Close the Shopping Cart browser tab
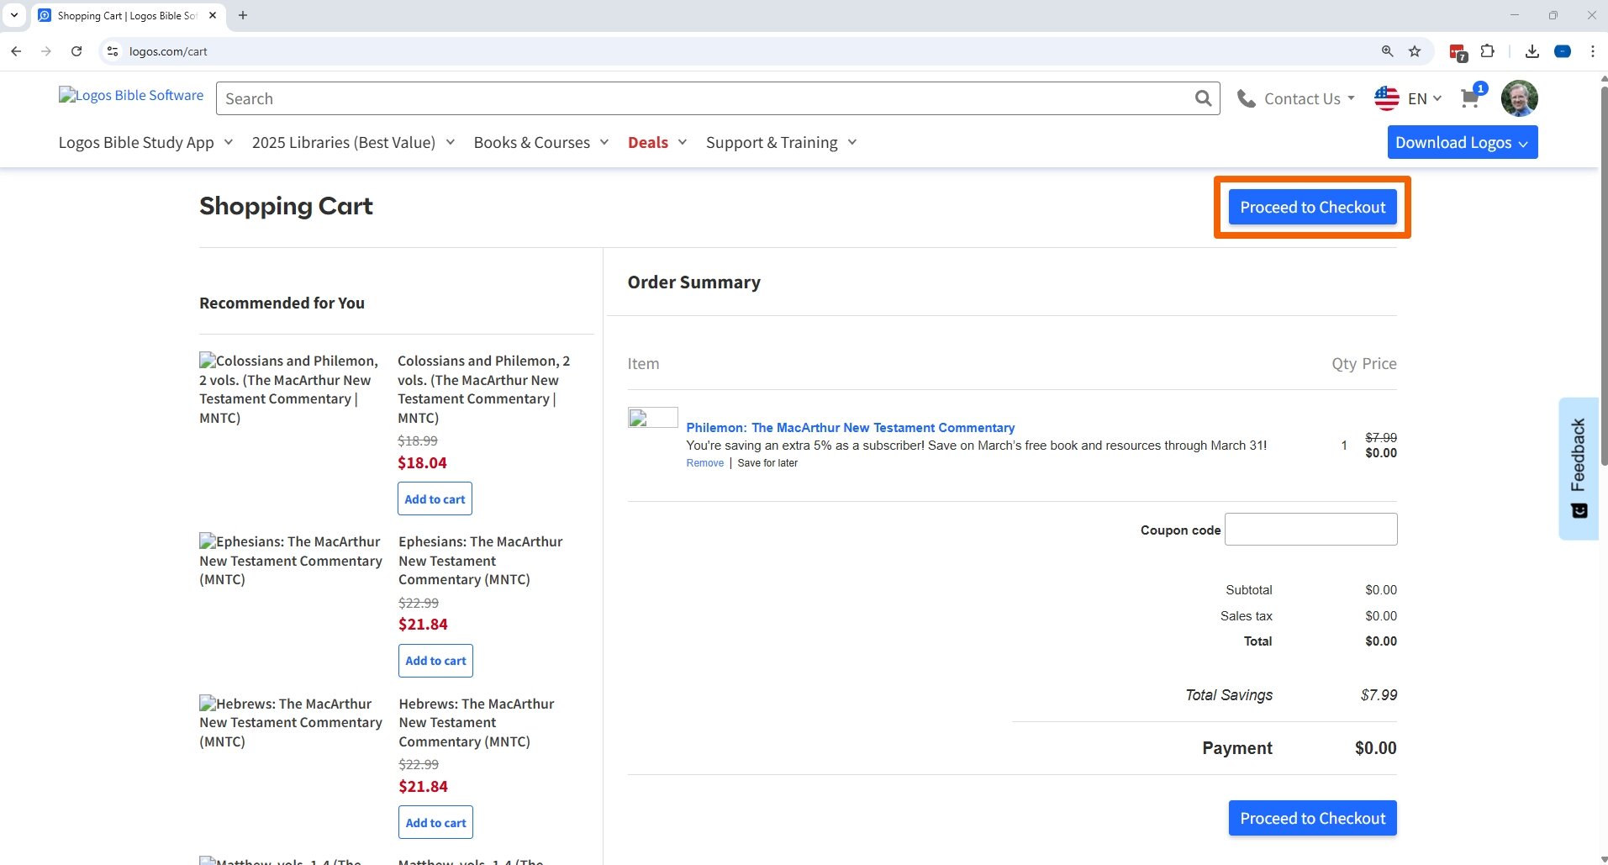Image resolution: width=1608 pixels, height=865 pixels. click(x=213, y=15)
